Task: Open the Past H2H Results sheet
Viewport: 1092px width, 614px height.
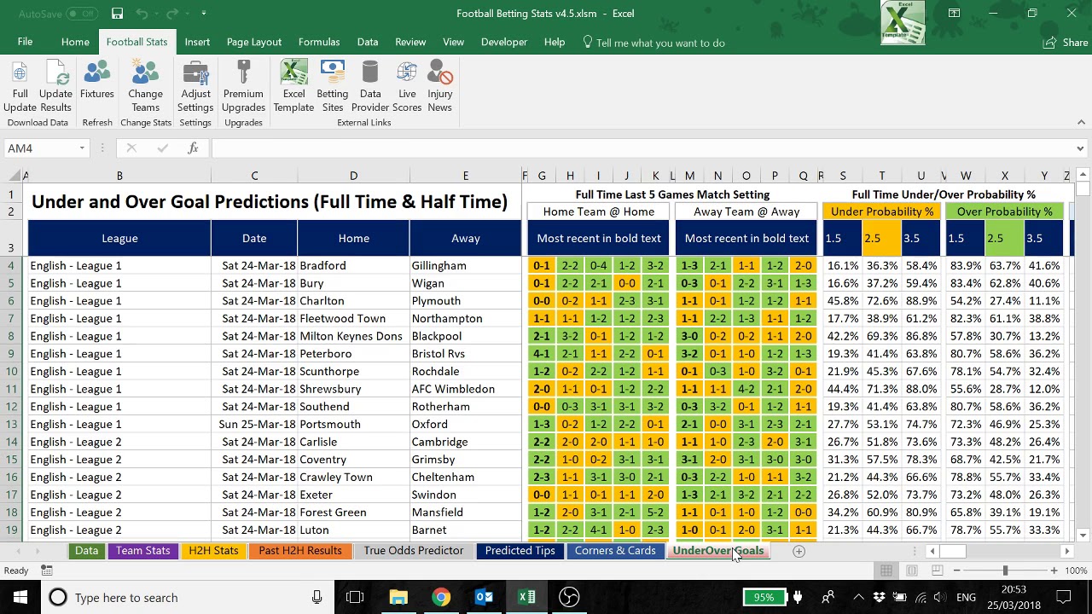Action: point(300,551)
